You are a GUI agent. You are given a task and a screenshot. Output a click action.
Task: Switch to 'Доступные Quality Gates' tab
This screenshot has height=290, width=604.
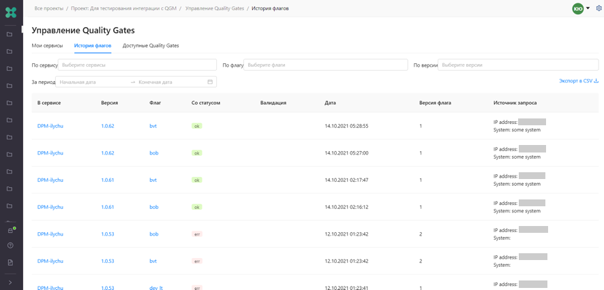coord(151,46)
